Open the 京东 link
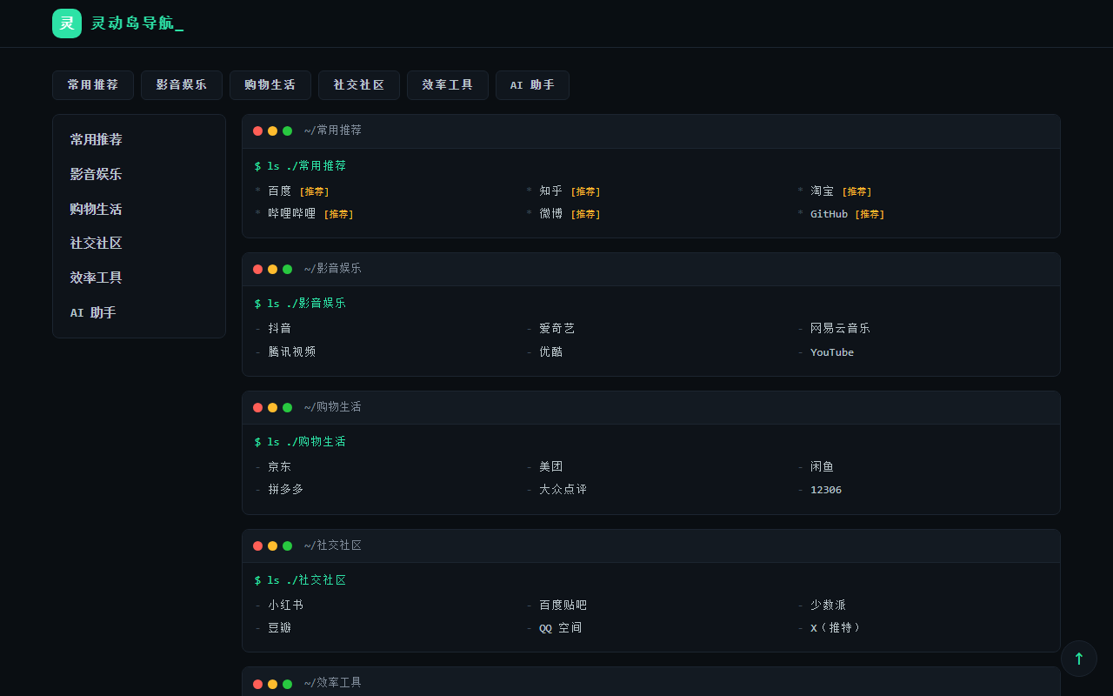The image size is (1113, 696). click(280, 467)
